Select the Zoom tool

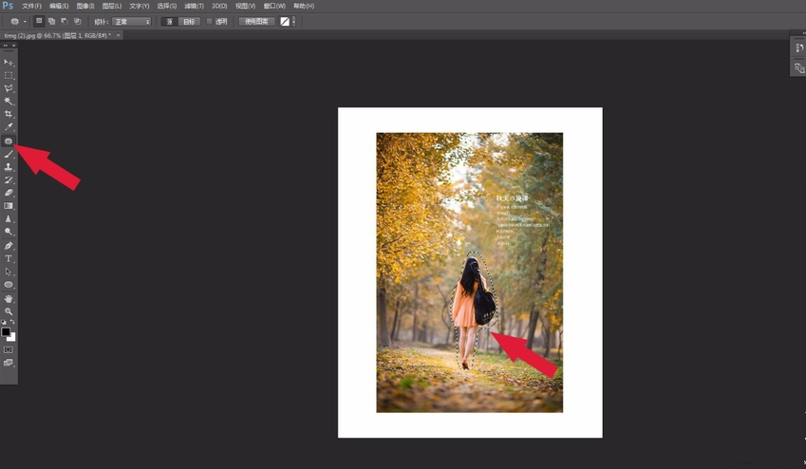(x=9, y=311)
